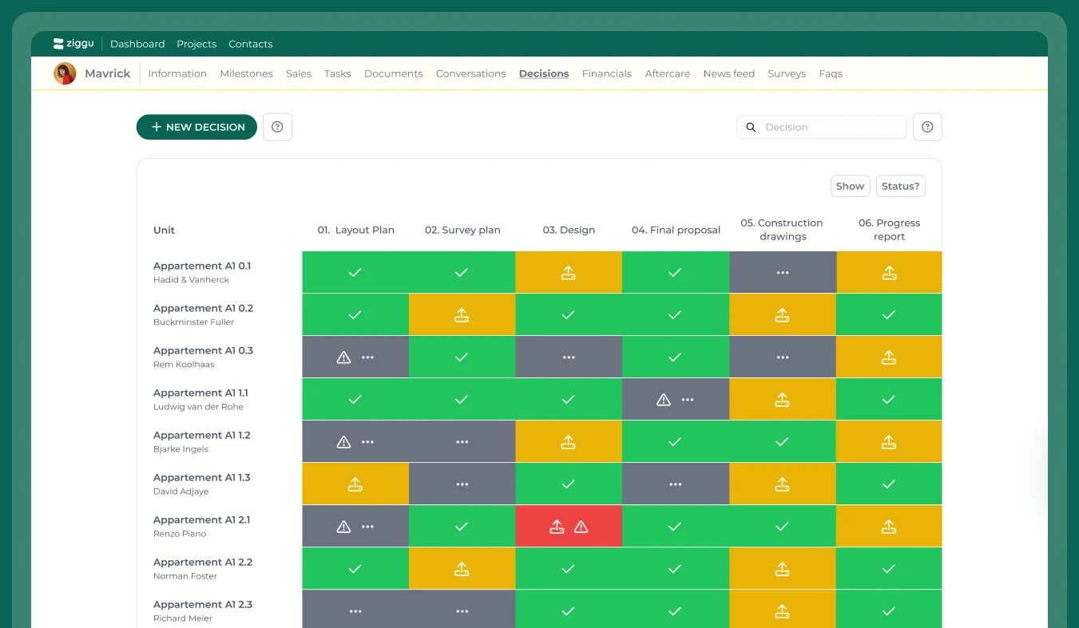The image size is (1079, 628).
Task: Open the Financials tab
Action: [x=607, y=73]
